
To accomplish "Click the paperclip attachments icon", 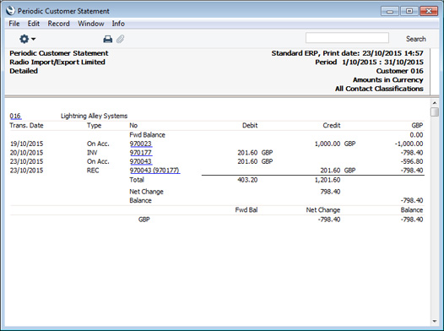I will pyautogui.click(x=121, y=39).
